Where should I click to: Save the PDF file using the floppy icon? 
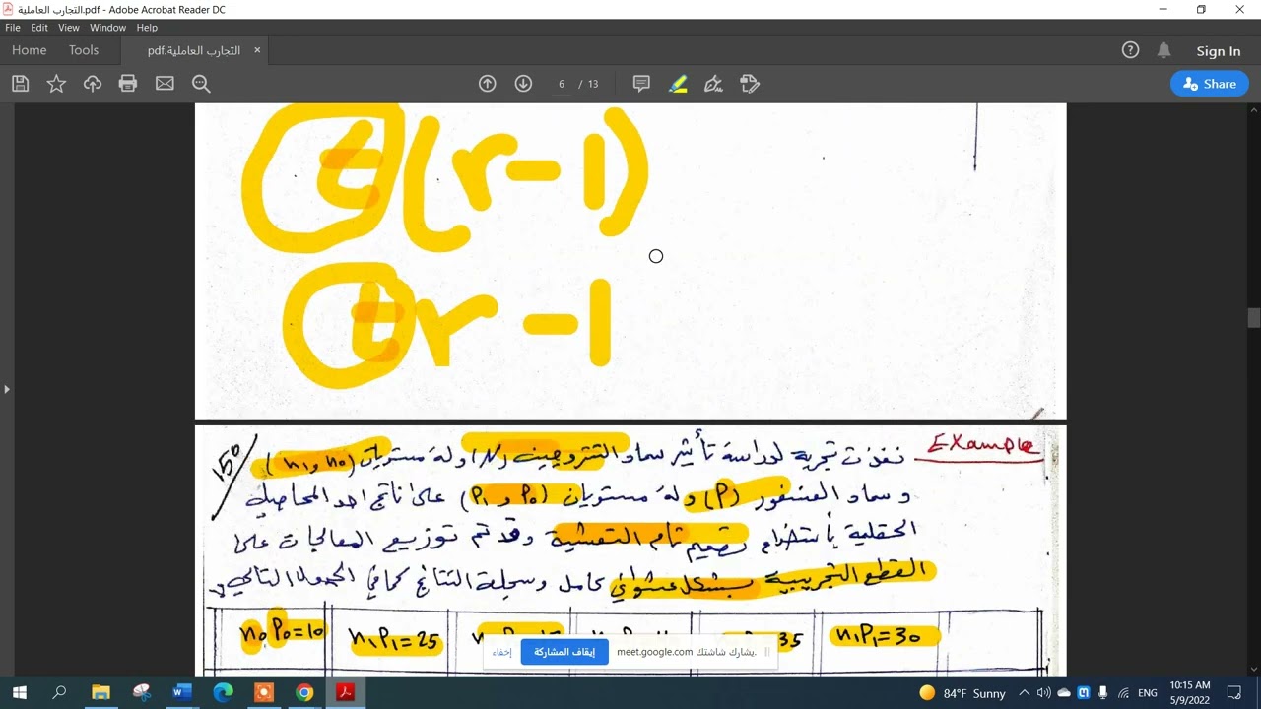coord(20,84)
